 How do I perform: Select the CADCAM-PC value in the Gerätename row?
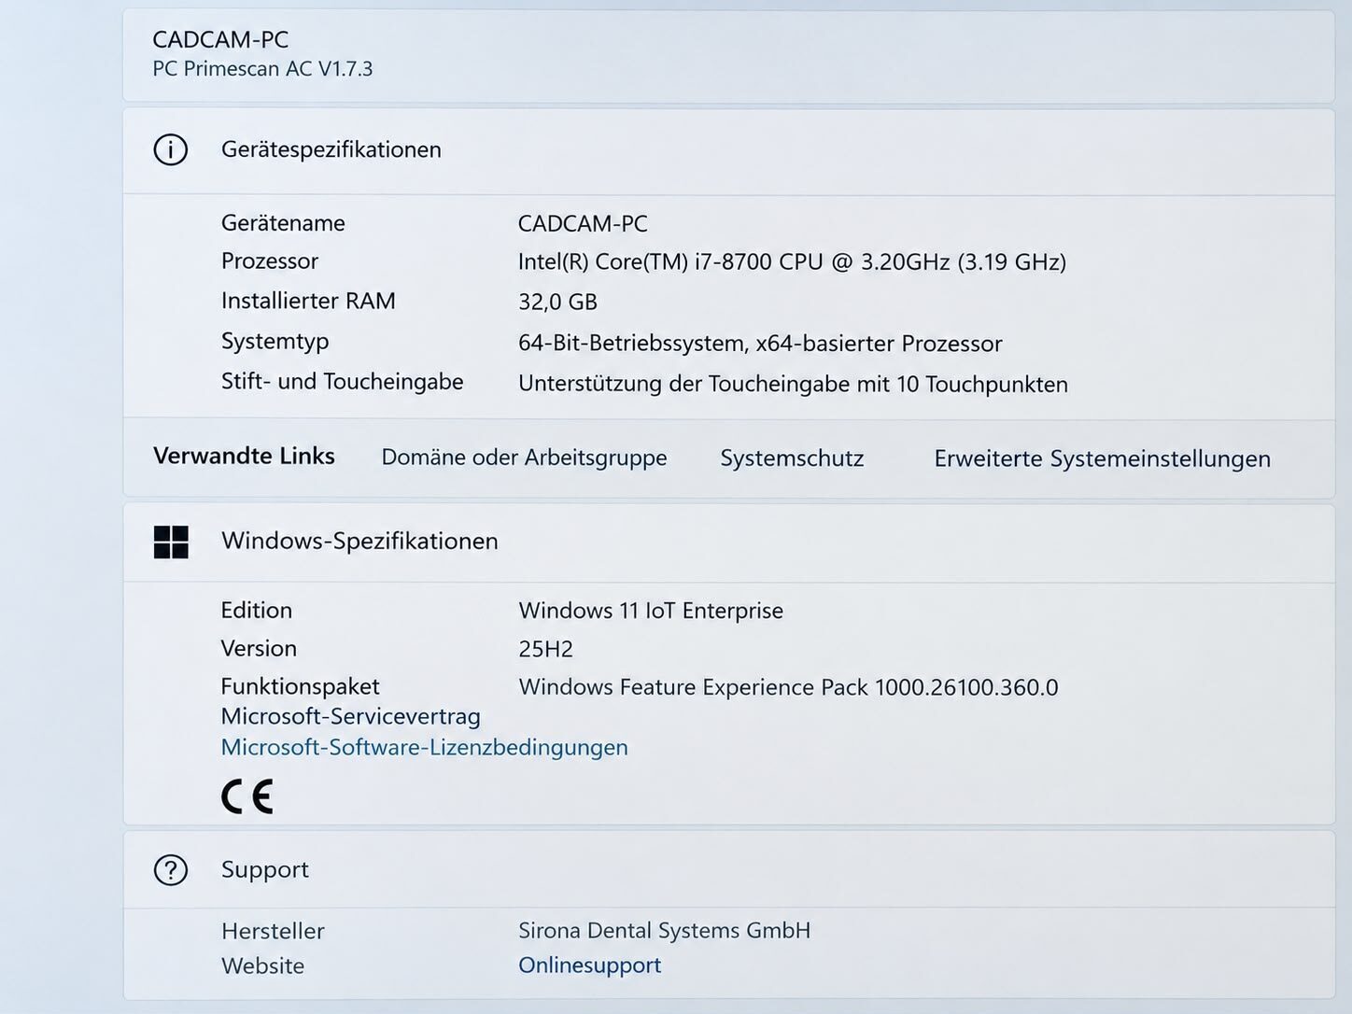[583, 224]
